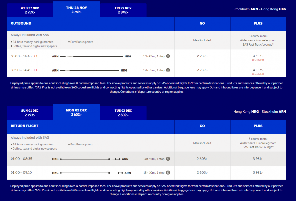Pick TUE 03 DEC return date tab

(x=123, y=113)
